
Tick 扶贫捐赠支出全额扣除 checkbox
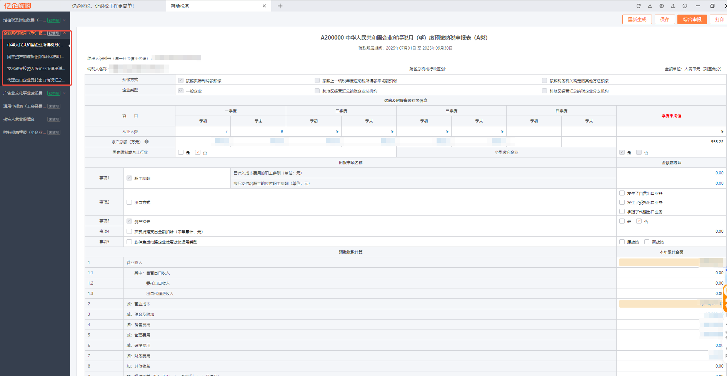pos(129,232)
